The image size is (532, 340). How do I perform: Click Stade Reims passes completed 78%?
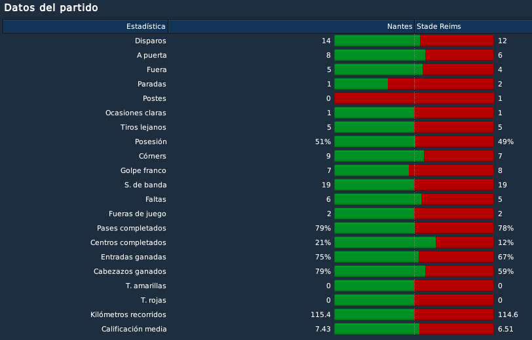coord(506,229)
